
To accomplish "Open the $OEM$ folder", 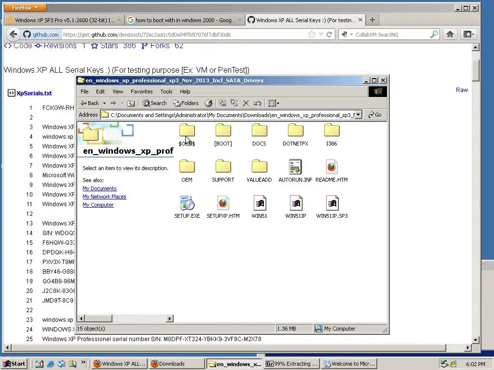I will pyautogui.click(x=187, y=135).
